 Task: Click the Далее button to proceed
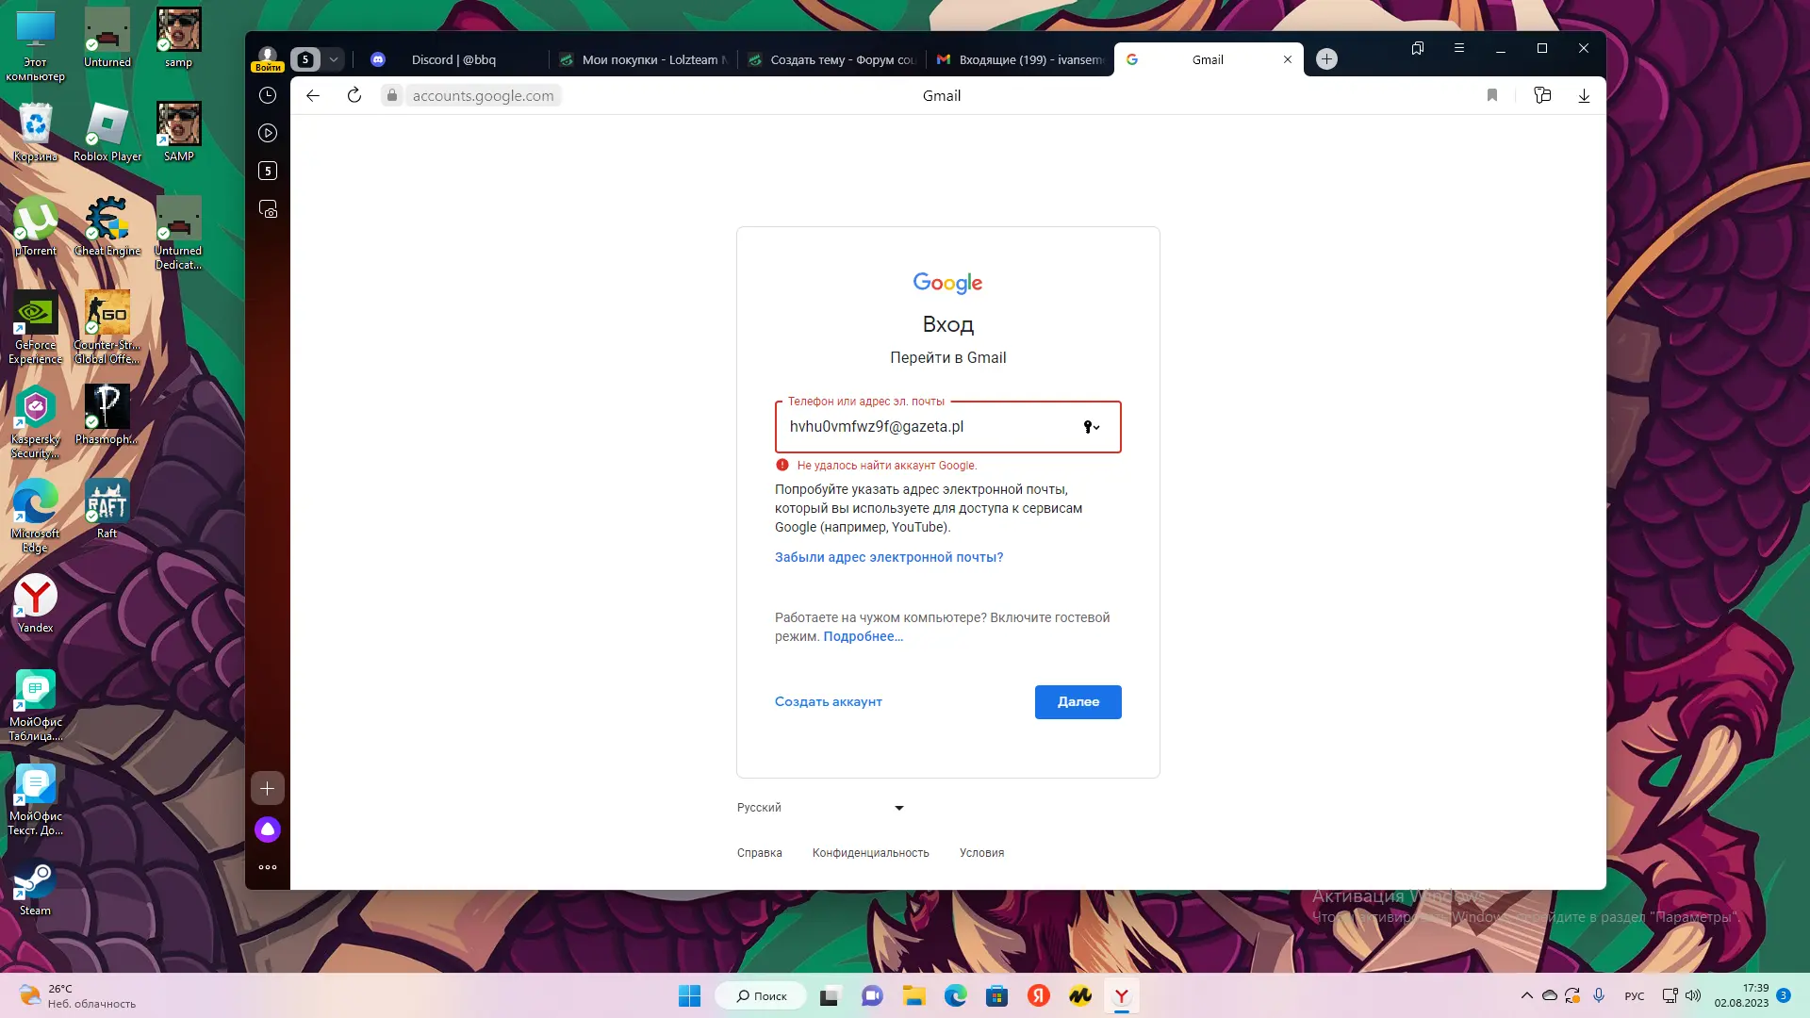pos(1078,701)
